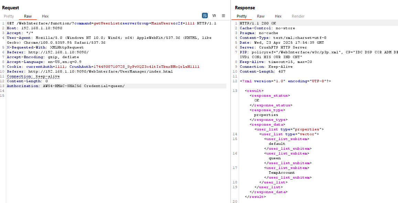Open the Hex tab in the Request panel
Screen dimensions: 398x203
pos(45,16)
